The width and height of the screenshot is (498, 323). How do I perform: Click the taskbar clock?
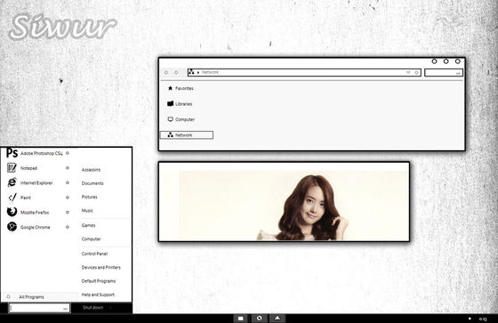(483, 319)
